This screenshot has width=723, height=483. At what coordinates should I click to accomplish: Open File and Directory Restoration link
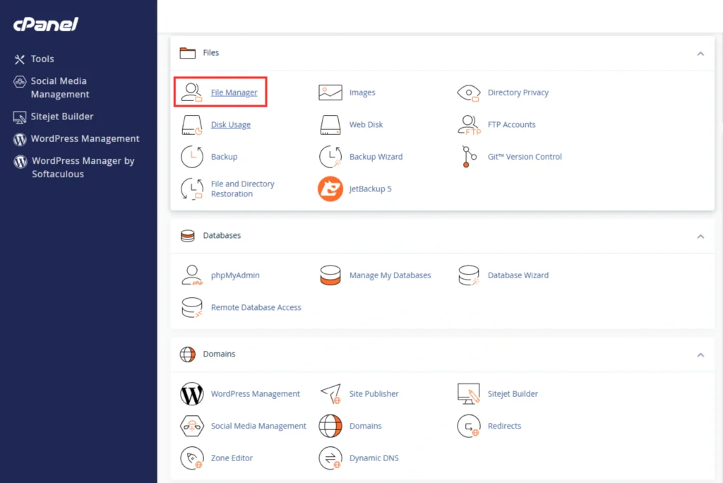[243, 189]
